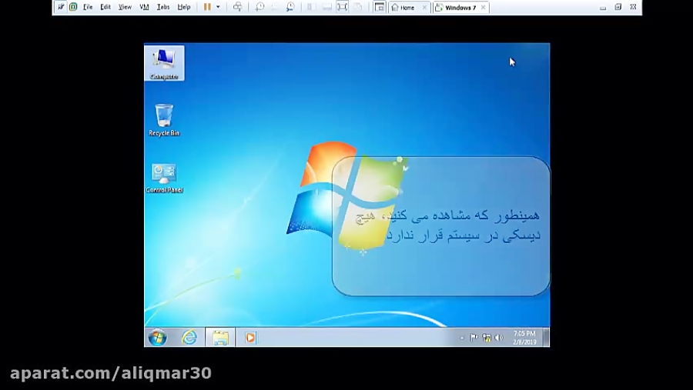693x390 pixels.
Task: Show hidden system tray icons
Action: click(462, 338)
